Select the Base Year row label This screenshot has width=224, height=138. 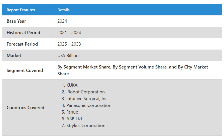16,21
